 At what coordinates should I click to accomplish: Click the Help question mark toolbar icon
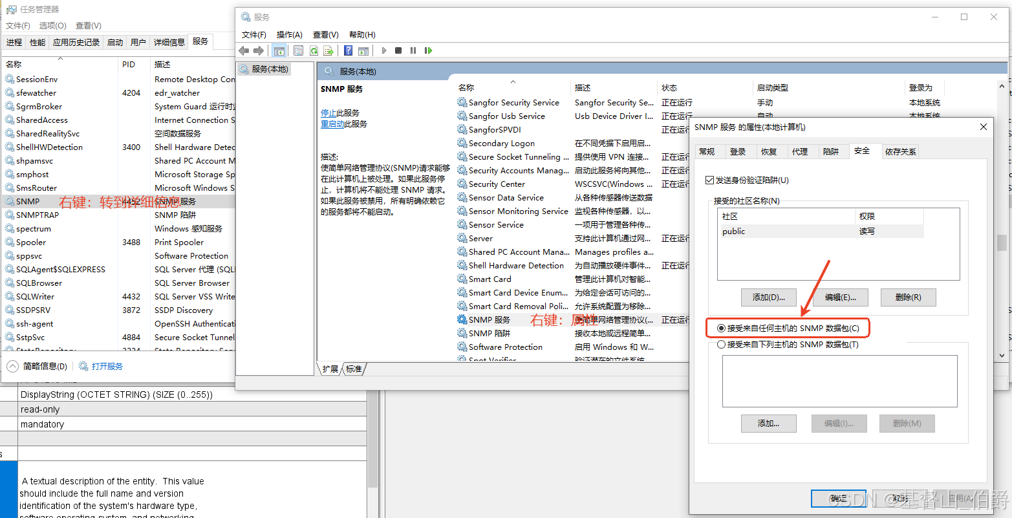pos(348,50)
